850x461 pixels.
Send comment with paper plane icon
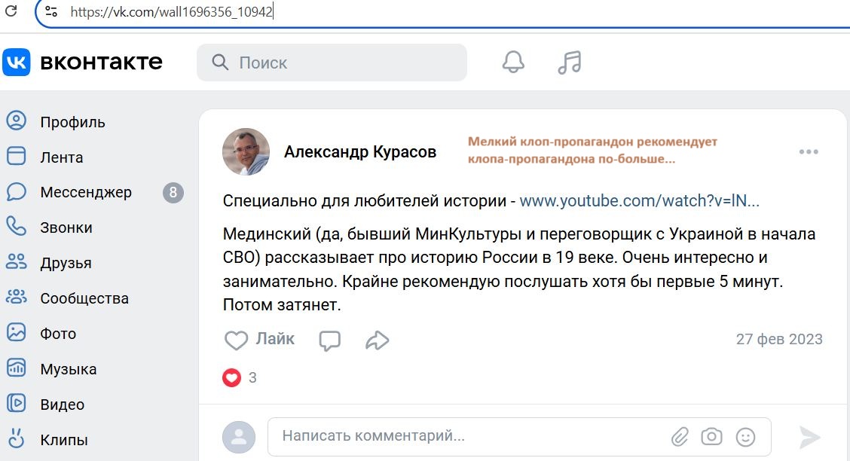[809, 436]
